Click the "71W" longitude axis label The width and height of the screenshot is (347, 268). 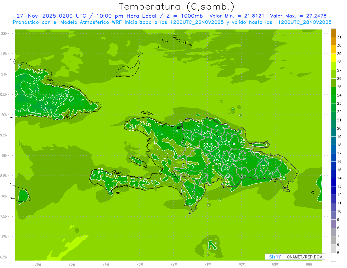click(207, 264)
